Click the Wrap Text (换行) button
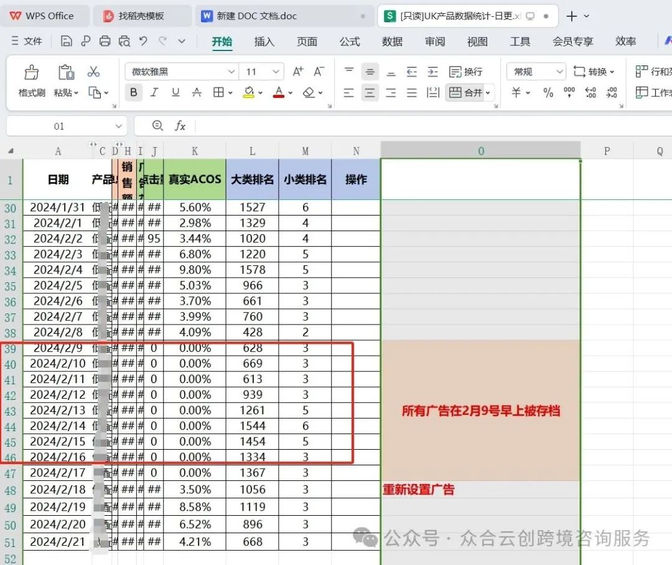The image size is (672, 565). tap(466, 72)
